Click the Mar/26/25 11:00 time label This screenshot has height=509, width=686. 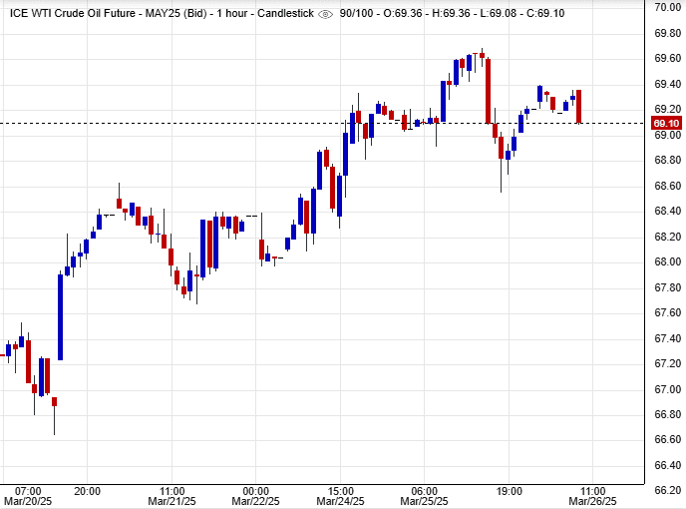(593, 496)
